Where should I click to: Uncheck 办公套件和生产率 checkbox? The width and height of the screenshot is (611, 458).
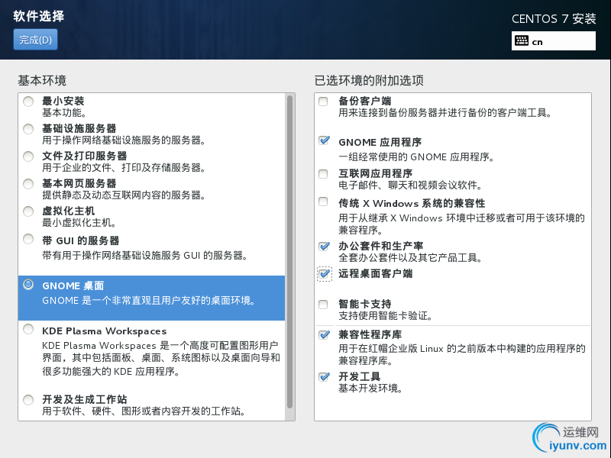324,246
